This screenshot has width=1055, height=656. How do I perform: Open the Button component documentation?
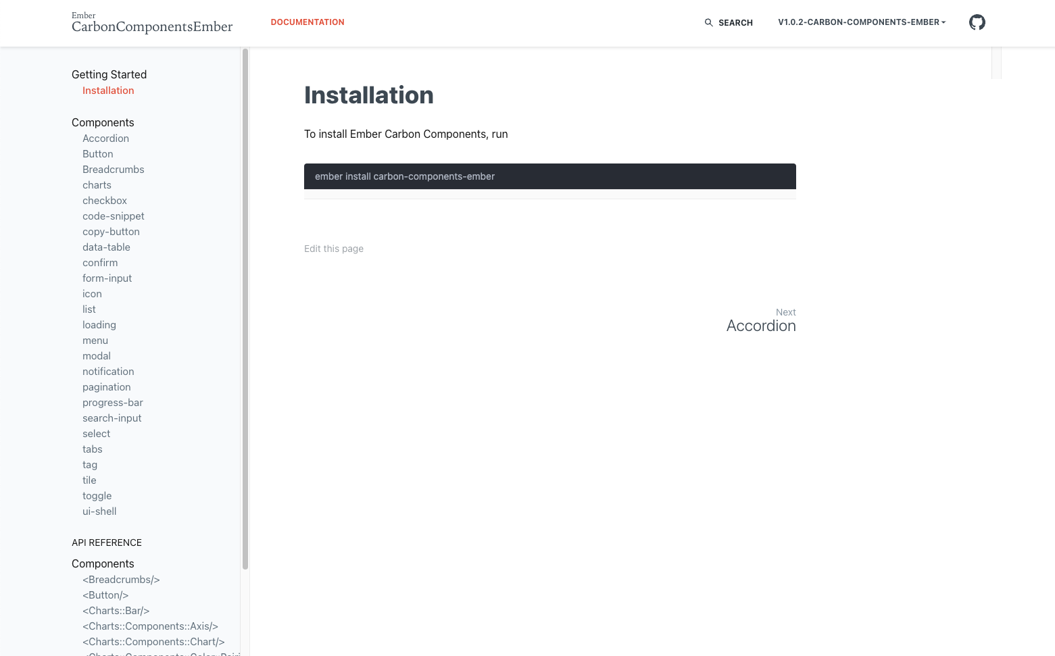(97, 153)
